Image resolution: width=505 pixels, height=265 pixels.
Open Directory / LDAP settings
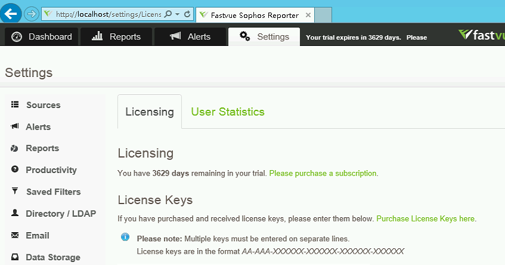pos(61,214)
